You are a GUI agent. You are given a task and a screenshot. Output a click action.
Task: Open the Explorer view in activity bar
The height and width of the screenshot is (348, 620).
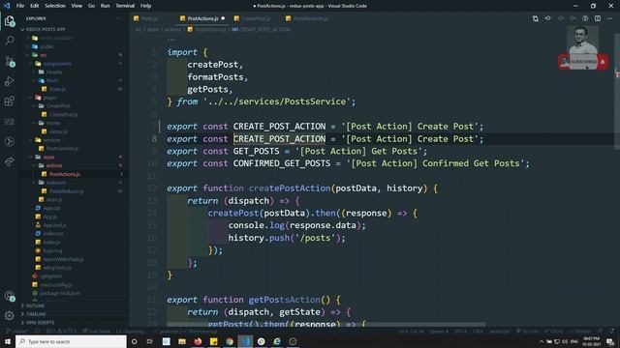tap(10, 21)
